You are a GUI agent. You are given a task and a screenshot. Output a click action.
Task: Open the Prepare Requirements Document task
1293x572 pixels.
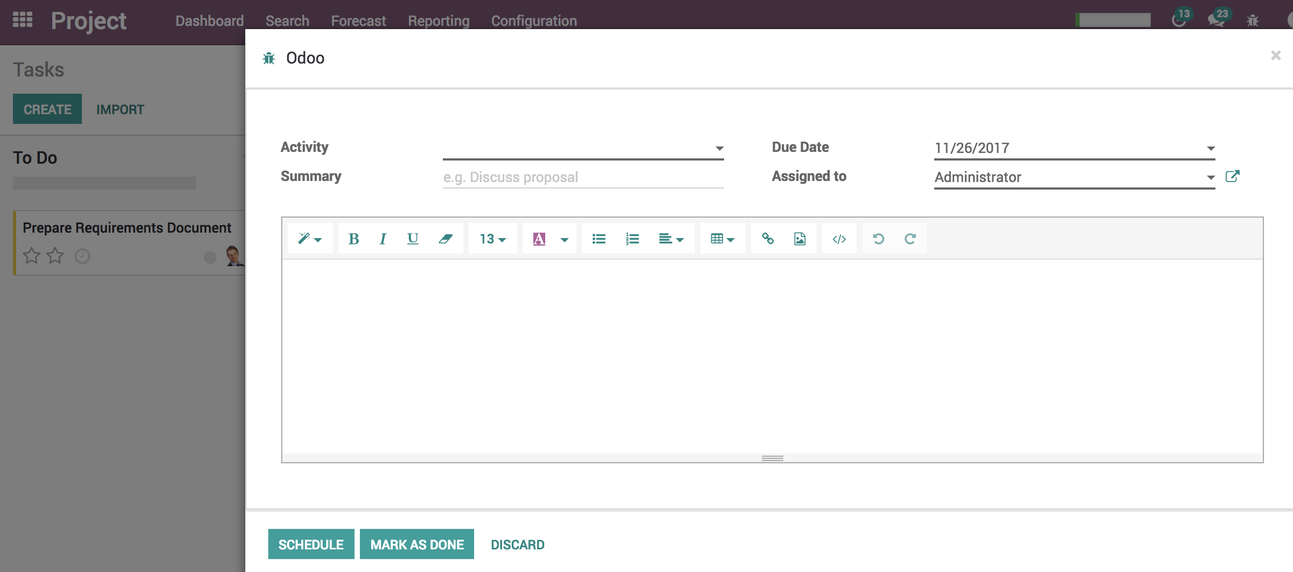[127, 228]
